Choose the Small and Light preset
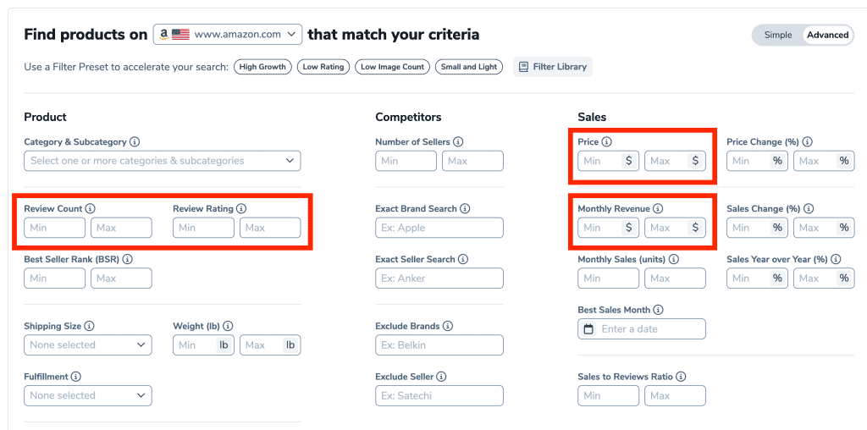This screenshot has width=867, height=430. tap(469, 67)
